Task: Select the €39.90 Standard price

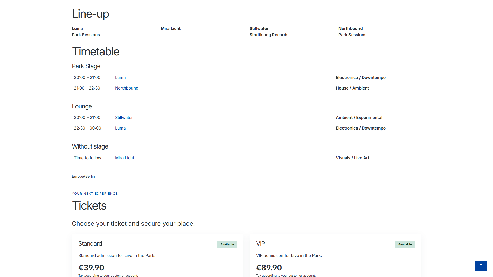Action: 91,268
